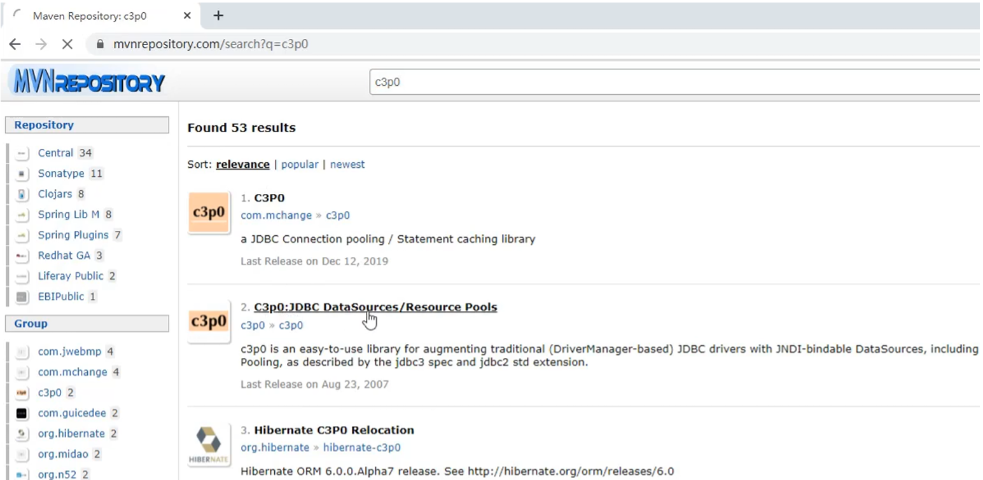This screenshot has width=983, height=480.
Task: Click the org.n52 group icon
Action: click(23, 475)
